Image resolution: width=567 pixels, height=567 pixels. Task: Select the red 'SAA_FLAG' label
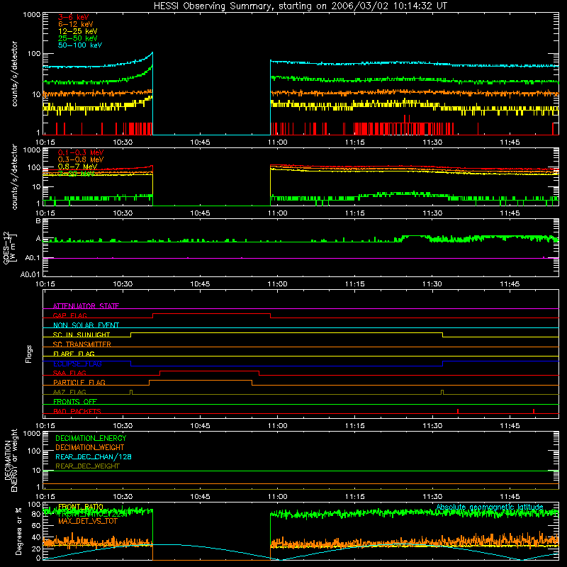click(69, 373)
